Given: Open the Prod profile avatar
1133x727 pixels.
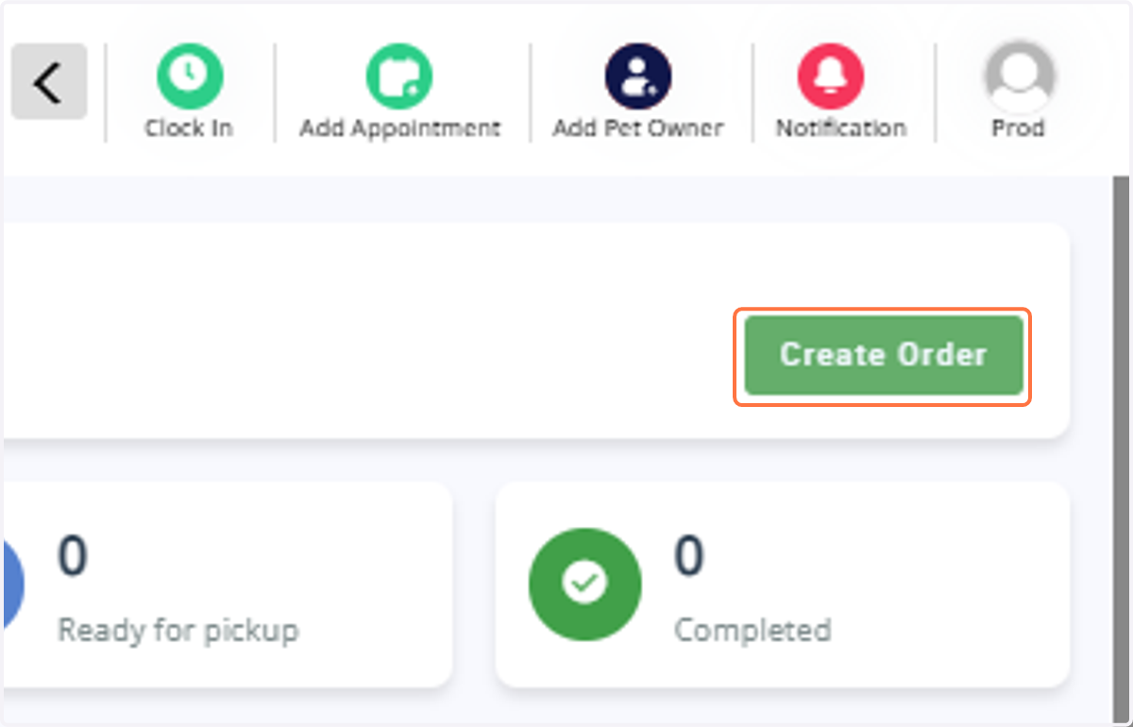Looking at the screenshot, I should tap(1019, 76).
